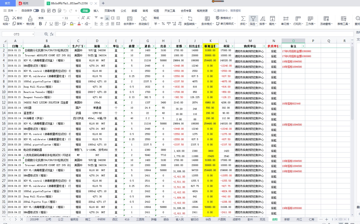The image size is (360, 224).
Task: Open the Formulas (公式) ribbon tab
Action: point(123,11)
